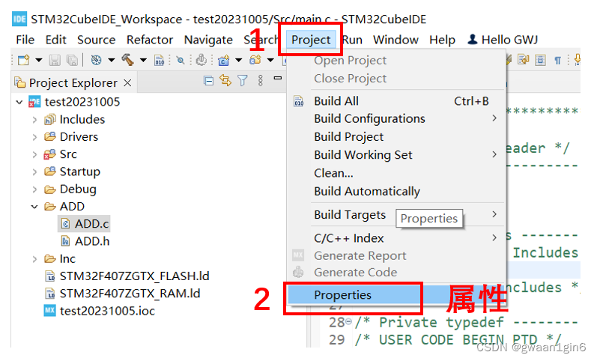The image size is (597, 361).
Task: Open the Build Working Set submenu
Action: pyautogui.click(x=396, y=154)
